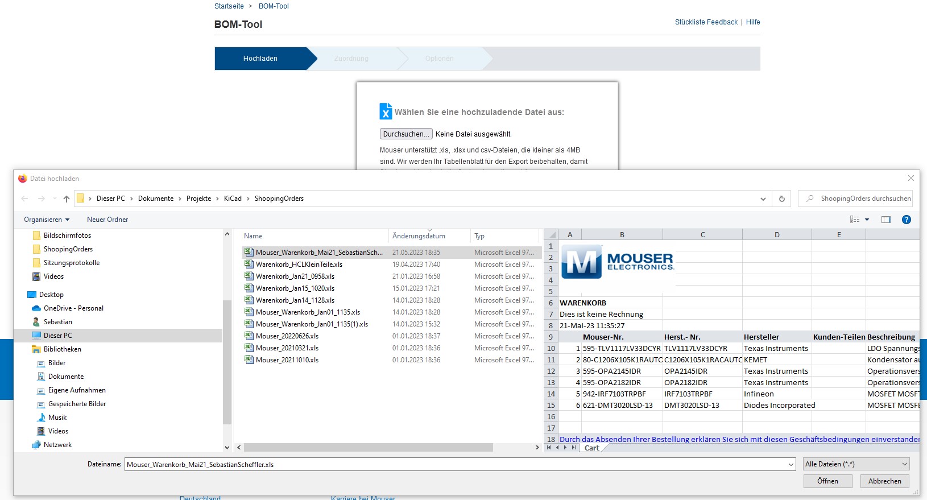Open Stückliste Feedback link on webpage
Image resolution: width=927 pixels, height=500 pixels.
[x=706, y=22]
